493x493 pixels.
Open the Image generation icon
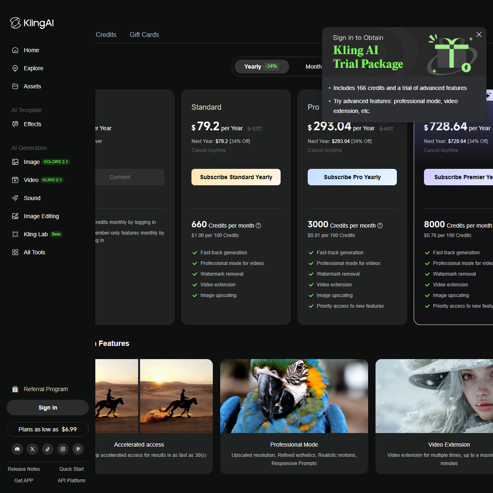pyautogui.click(x=15, y=162)
